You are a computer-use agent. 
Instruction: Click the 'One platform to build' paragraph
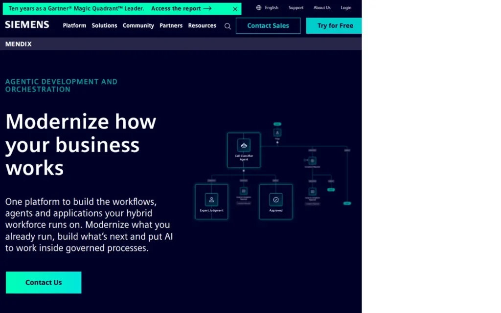coord(89,225)
